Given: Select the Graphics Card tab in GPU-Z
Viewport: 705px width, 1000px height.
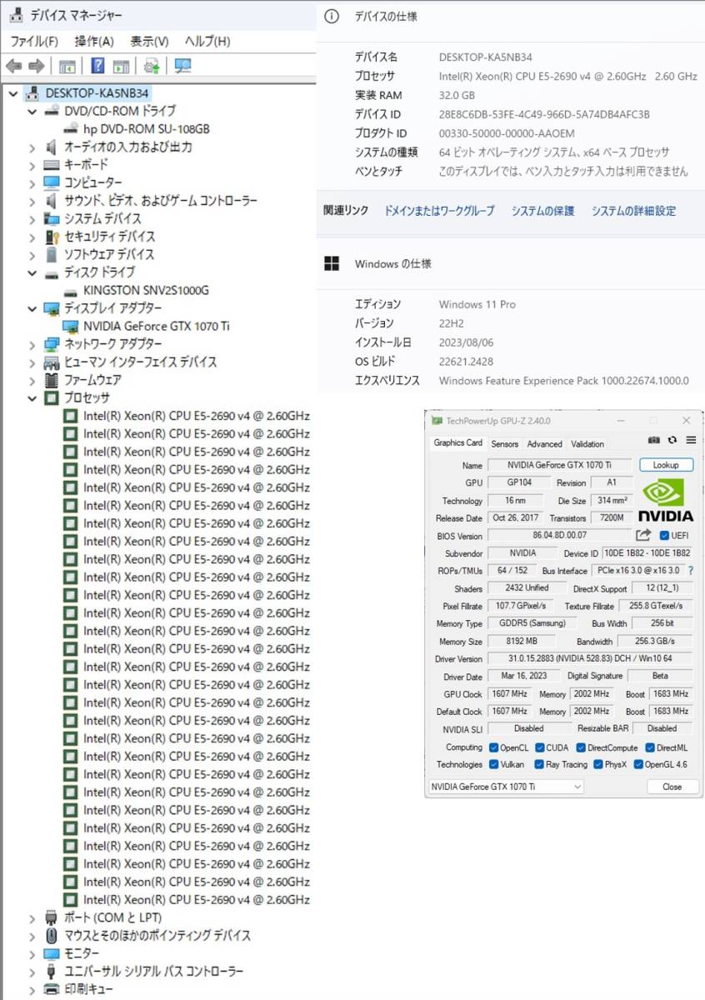Looking at the screenshot, I should (457, 443).
